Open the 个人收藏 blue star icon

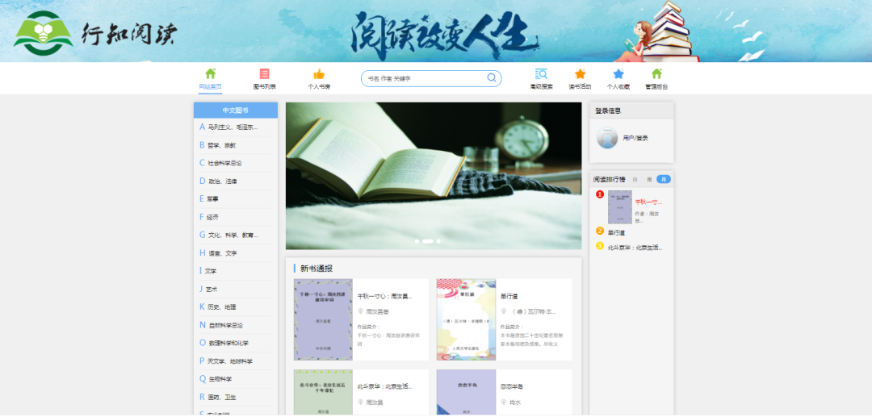coord(618,74)
